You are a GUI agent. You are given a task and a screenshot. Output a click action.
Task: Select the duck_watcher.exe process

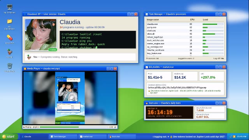(185, 40)
